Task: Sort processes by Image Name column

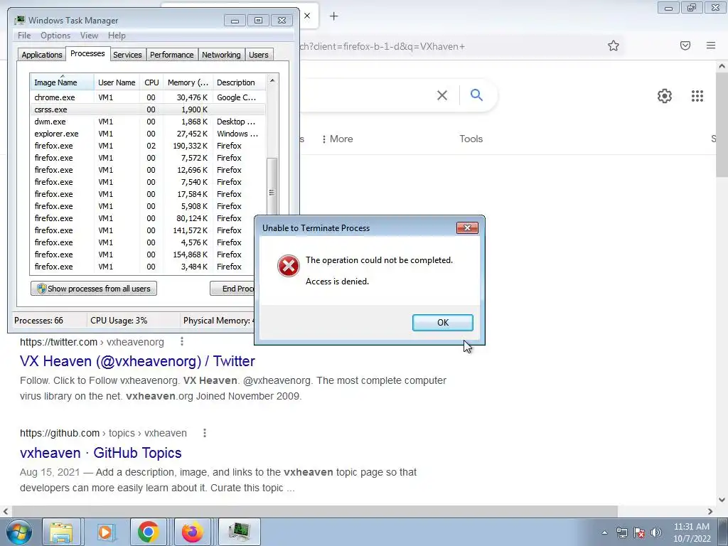Action: (x=62, y=82)
